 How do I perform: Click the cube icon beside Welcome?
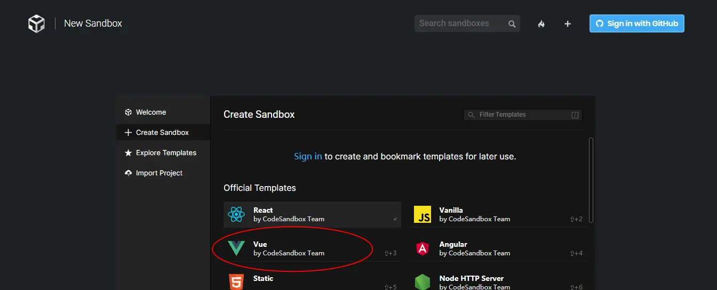pyautogui.click(x=128, y=112)
